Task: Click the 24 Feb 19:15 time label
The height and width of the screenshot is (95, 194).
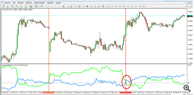Action: (x=141, y=92)
